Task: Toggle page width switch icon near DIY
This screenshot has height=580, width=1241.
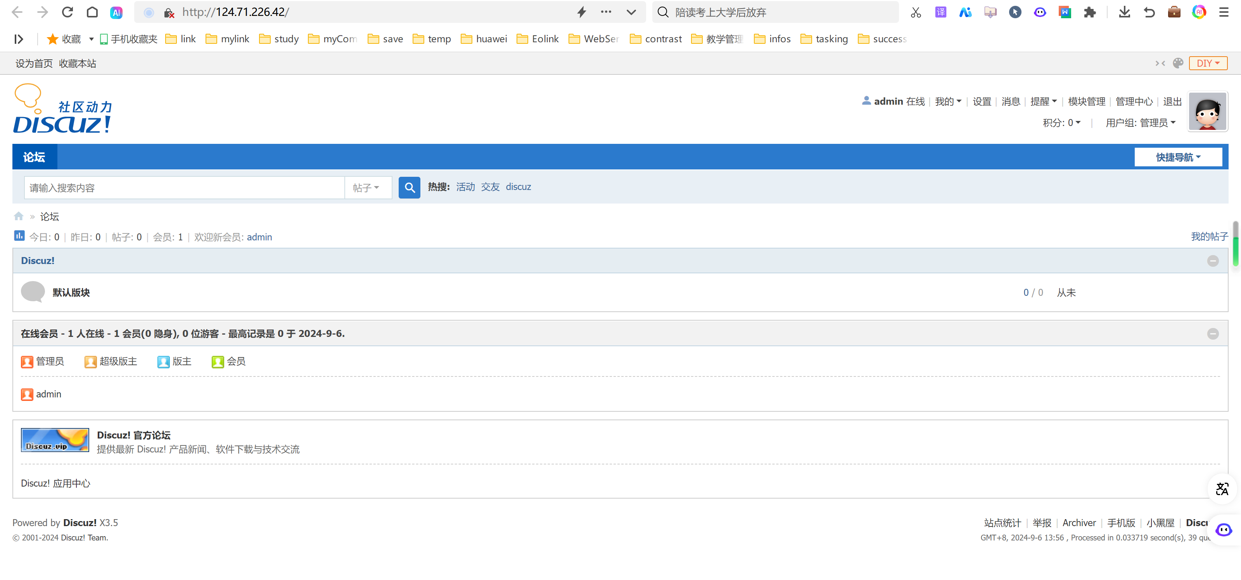Action: (x=1160, y=63)
